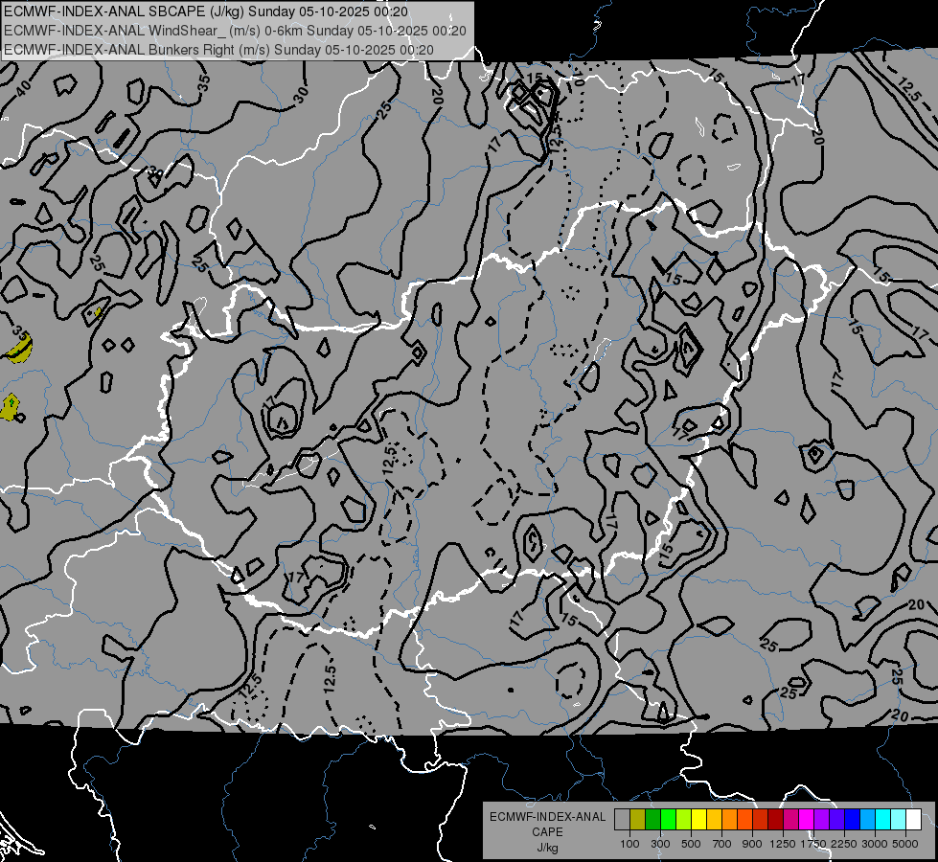Pick the pure yellow legend swatch

tap(698, 820)
